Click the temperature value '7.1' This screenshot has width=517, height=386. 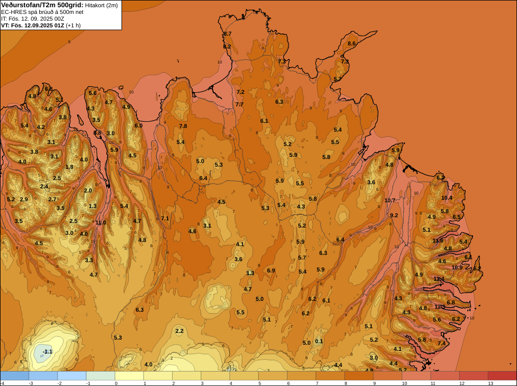point(165,218)
